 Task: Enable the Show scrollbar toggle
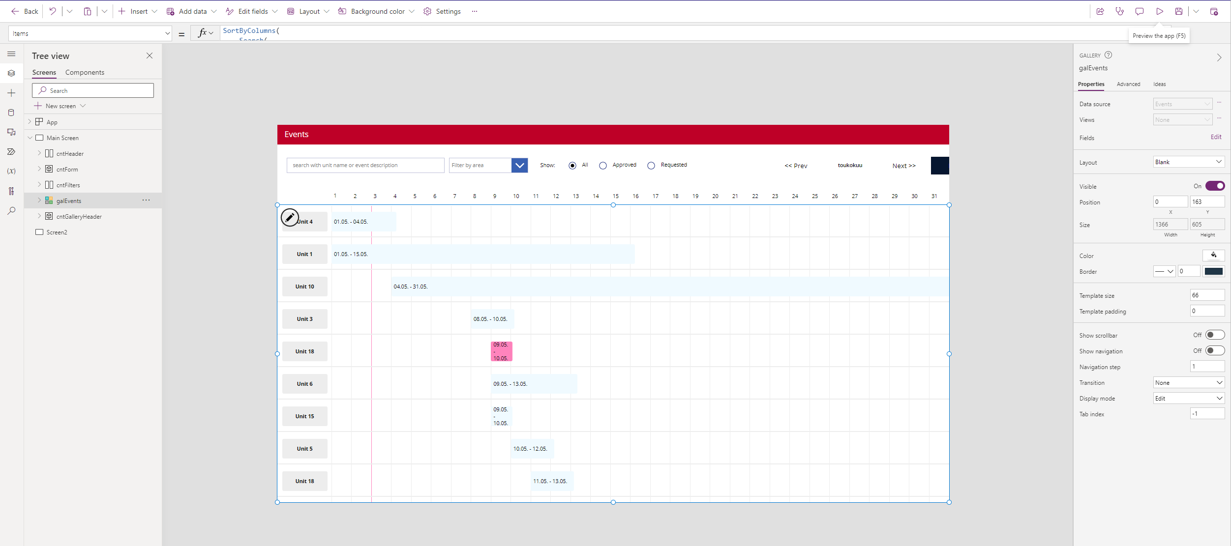[1214, 335]
